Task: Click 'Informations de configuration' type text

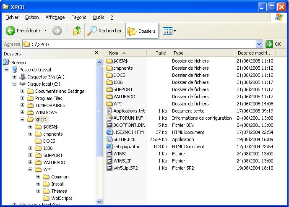Action: [x=202, y=118]
